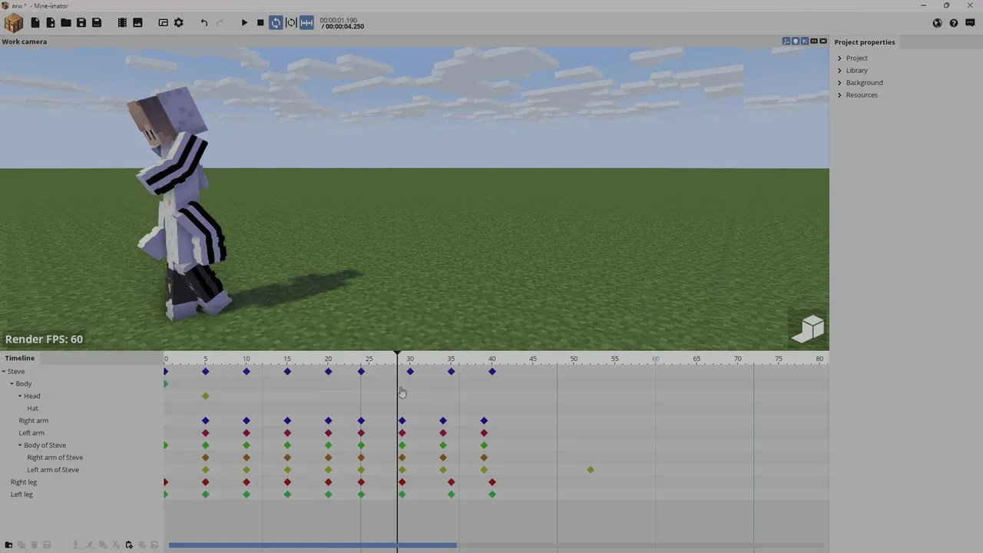Select Left arm of Steve keyframe at 52

coord(591,470)
